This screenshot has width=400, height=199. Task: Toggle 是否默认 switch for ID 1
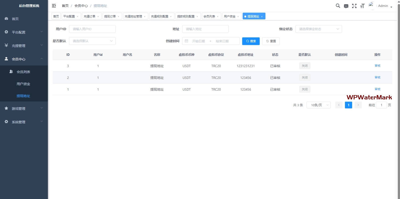click(305, 89)
